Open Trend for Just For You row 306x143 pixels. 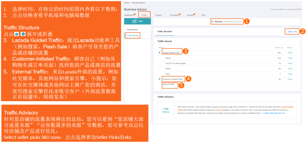point(290,63)
